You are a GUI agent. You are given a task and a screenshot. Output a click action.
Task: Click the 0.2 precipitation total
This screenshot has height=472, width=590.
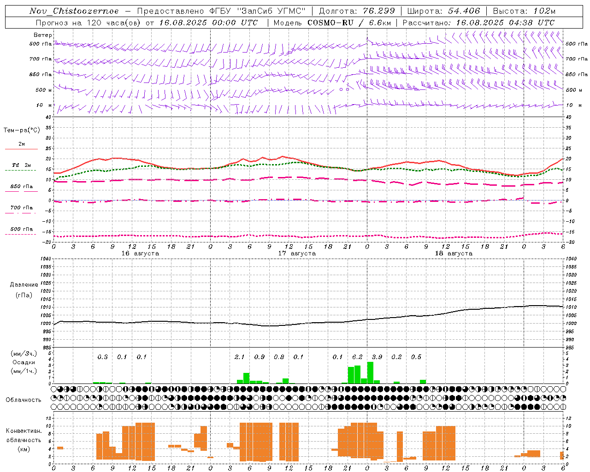click(x=396, y=357)
